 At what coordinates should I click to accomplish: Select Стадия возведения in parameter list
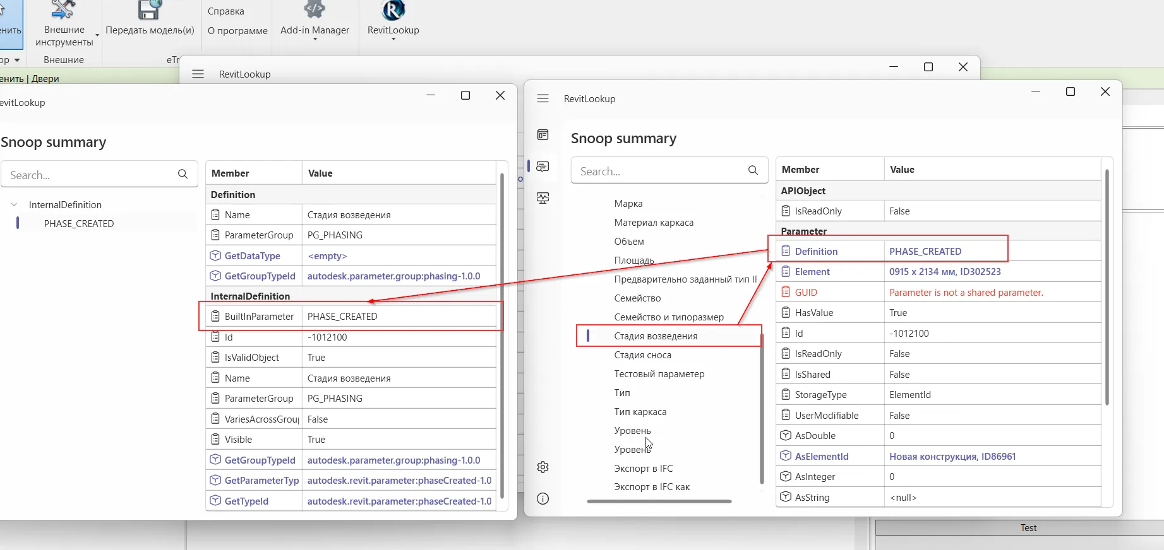pos(656,336)
